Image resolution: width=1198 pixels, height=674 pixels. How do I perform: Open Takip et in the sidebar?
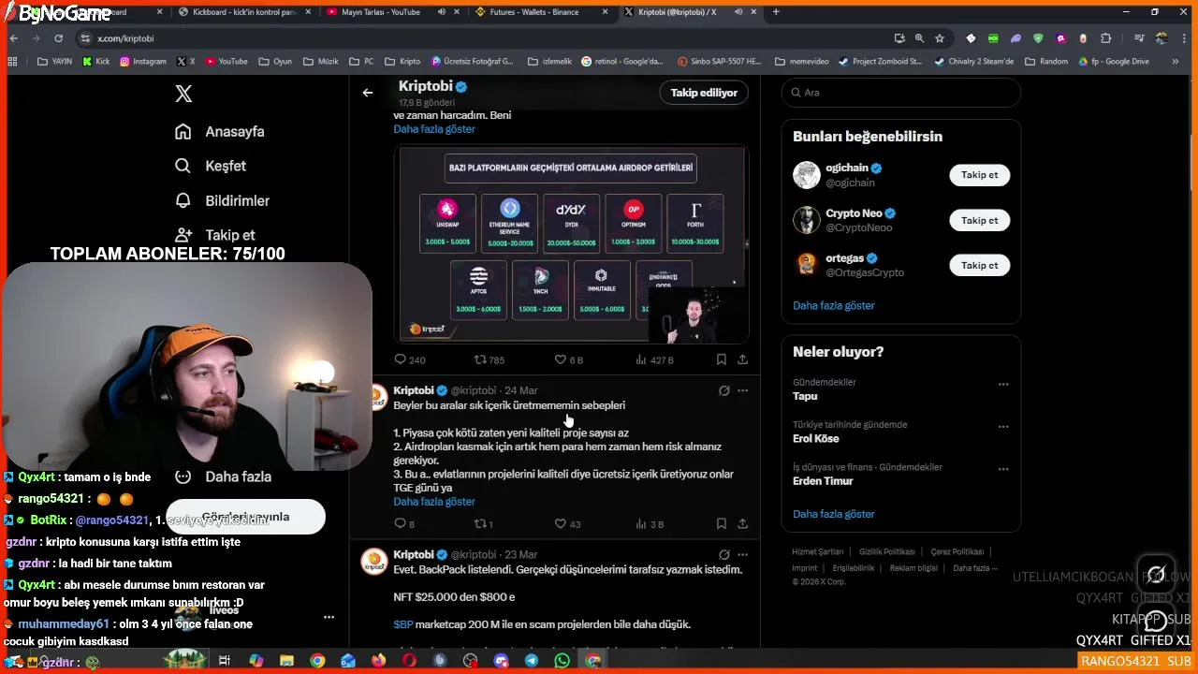216,235
